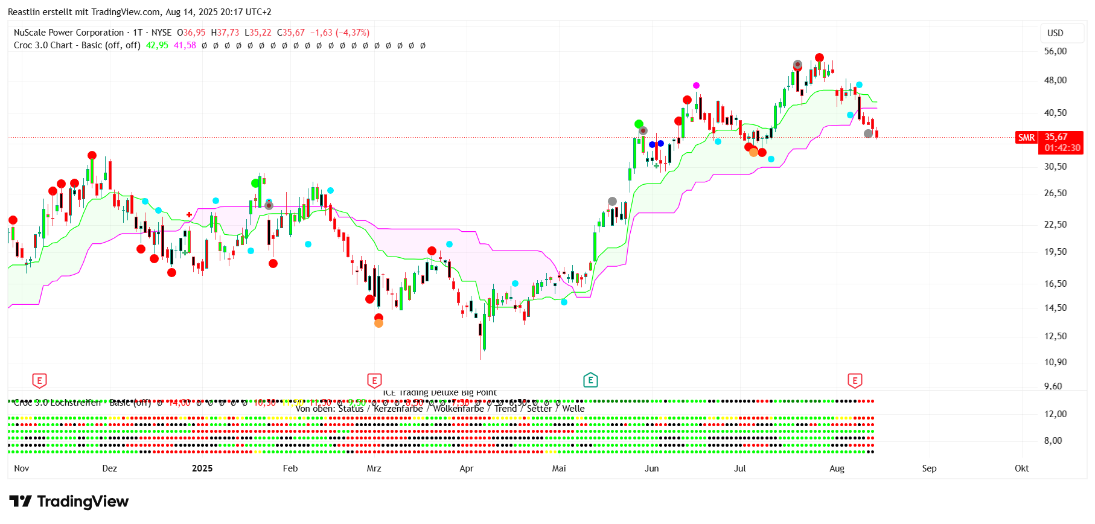Click the Aug label on time axis
Screen dimensions: 1095x524
[837, 468]
